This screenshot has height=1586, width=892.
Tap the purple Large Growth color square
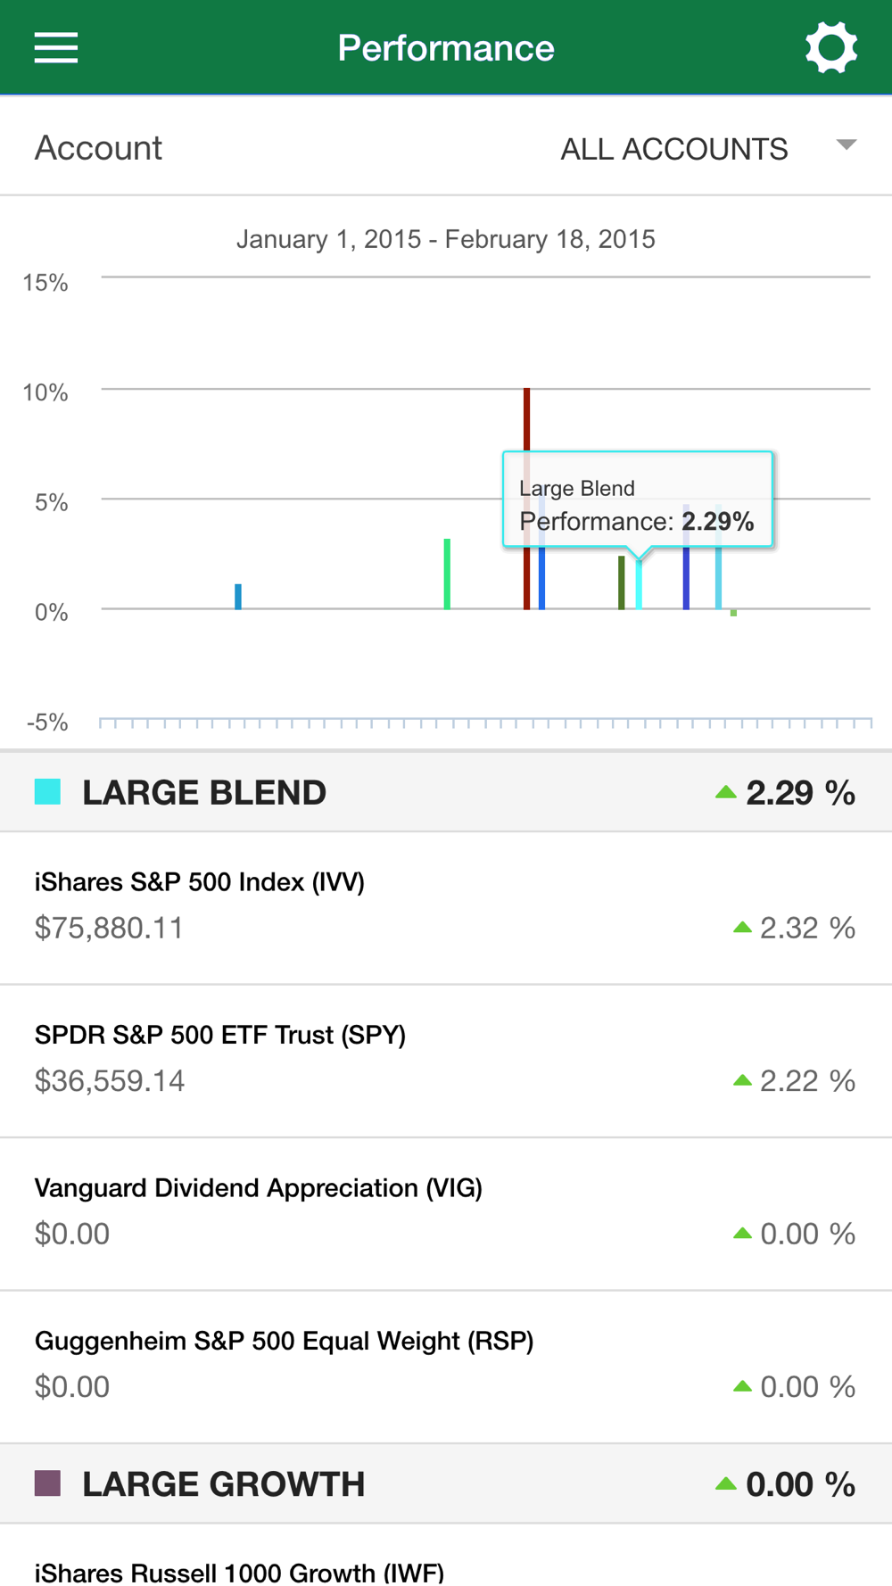47,1483
